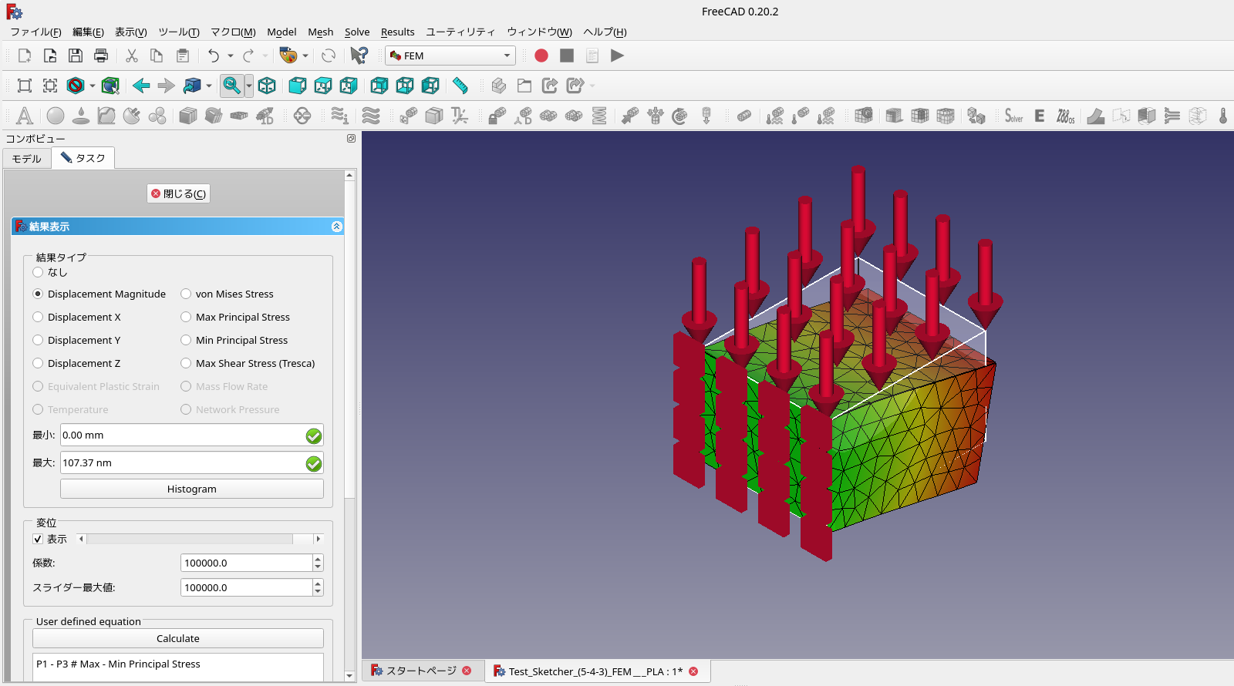1234x686 pixels.
Task: Open the Solve menu
Action: (357, 32)
